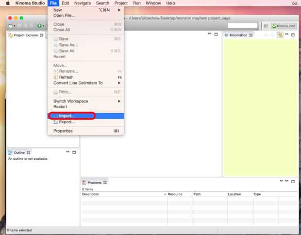Open the Kinoma Studio app menu

click(30, 3)
